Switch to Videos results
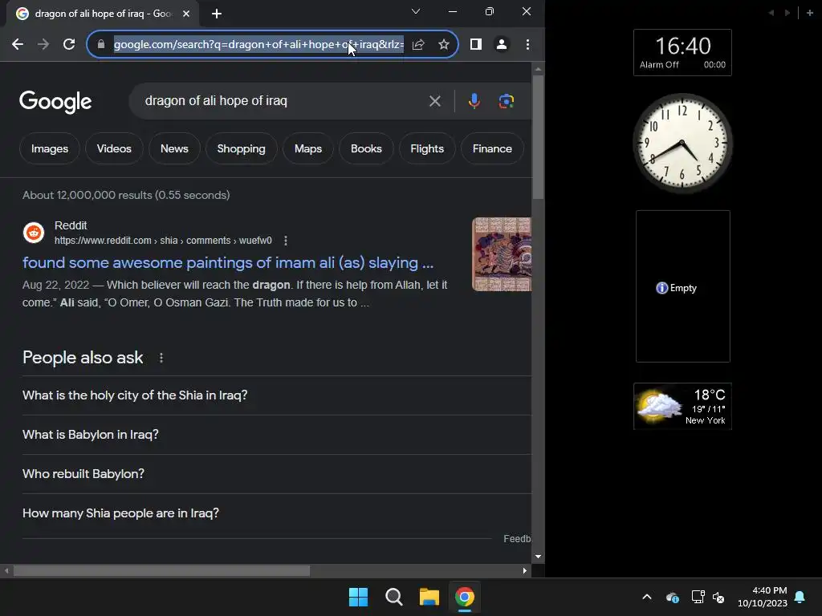This screenshot has width=822, height=616. pos(114,148)
